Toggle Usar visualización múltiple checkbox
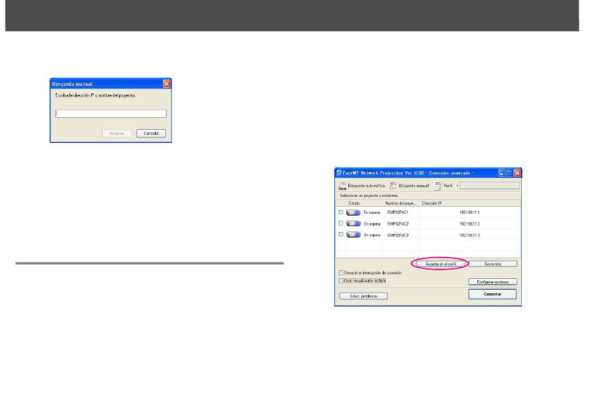Viewport: 595px width, 413px height. 341,281
